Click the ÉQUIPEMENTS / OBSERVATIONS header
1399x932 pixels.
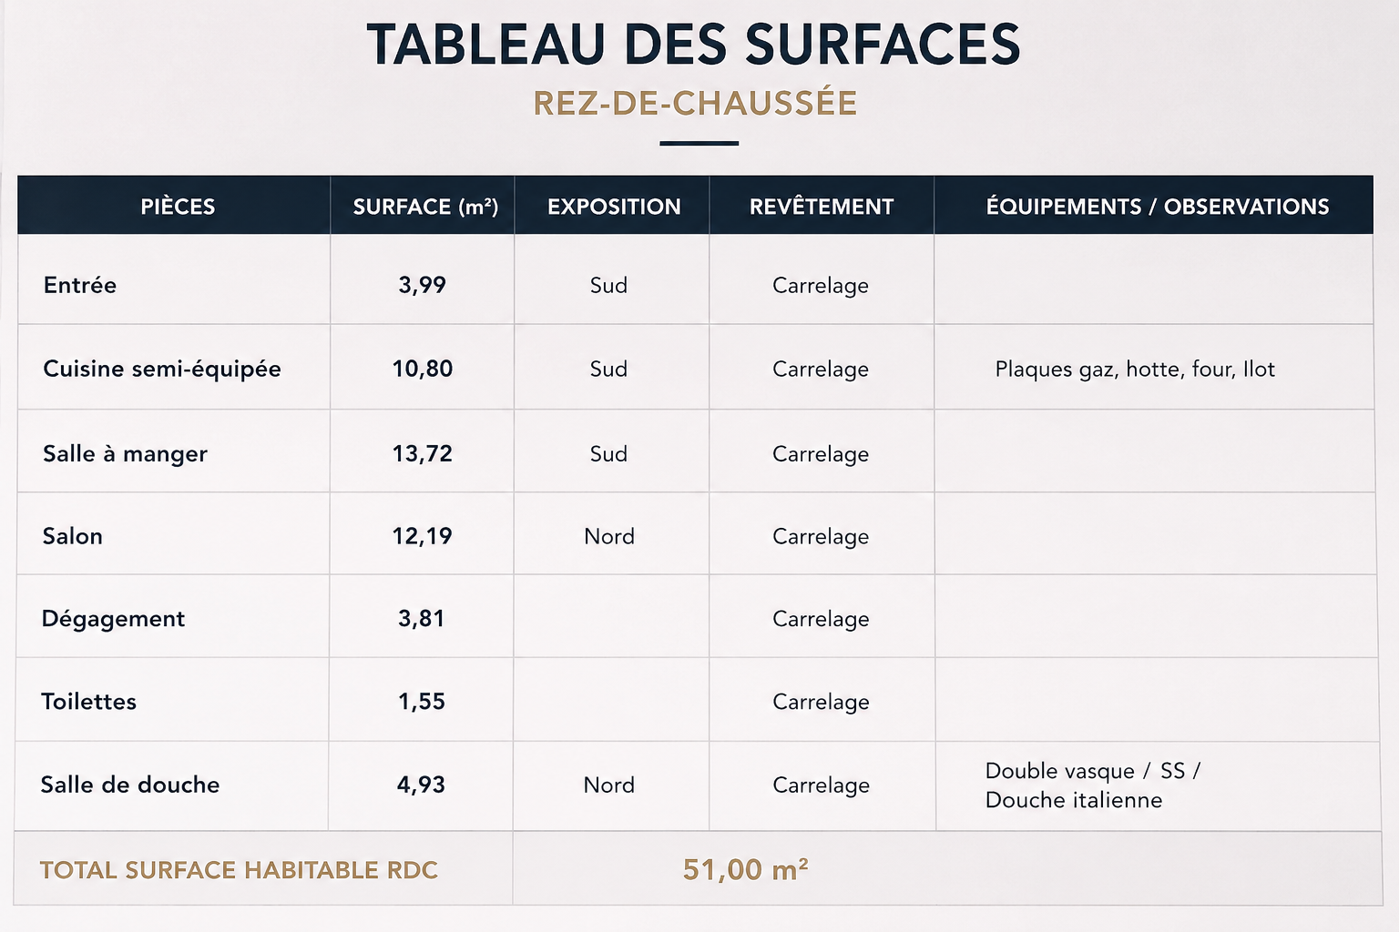coord(1158,207)
